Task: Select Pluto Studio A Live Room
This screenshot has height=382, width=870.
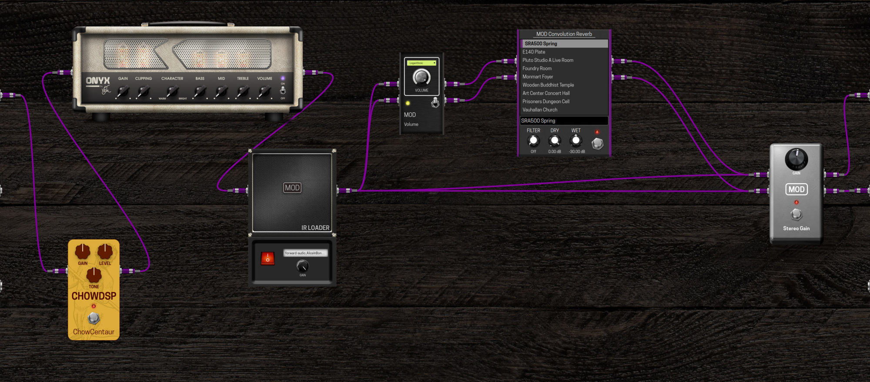Action: pyautogui.click(x=564, y=60)
